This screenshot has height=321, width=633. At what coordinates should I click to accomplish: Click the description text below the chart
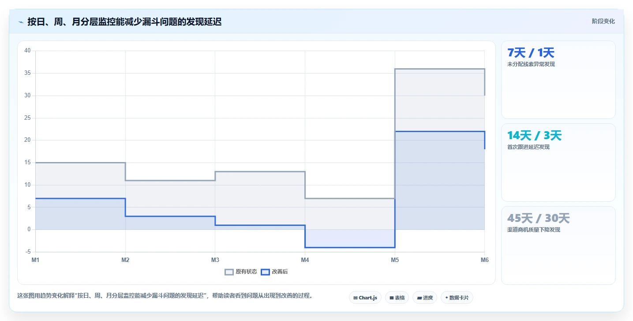point(165,296)
